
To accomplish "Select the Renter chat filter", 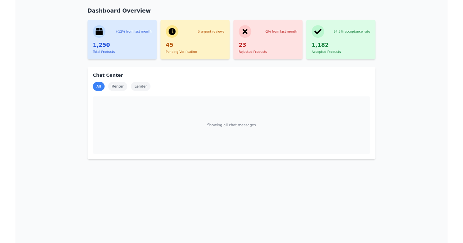I will pos(117,86).
